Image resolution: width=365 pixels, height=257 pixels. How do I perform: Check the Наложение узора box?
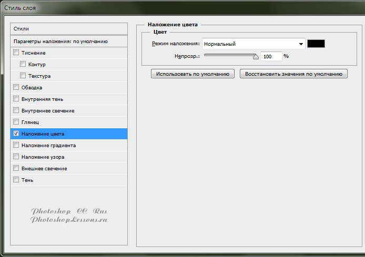[16, 157]
